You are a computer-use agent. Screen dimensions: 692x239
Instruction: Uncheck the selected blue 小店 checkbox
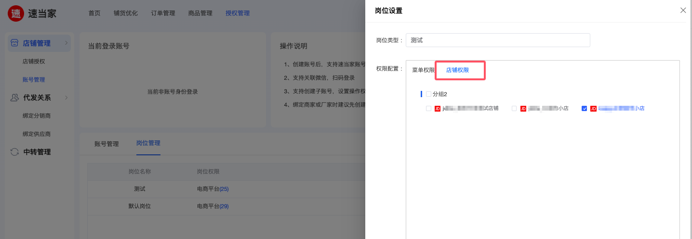pos(584,109)
